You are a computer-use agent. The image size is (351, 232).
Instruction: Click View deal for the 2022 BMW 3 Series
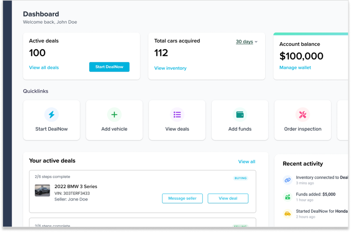[228, 198]
